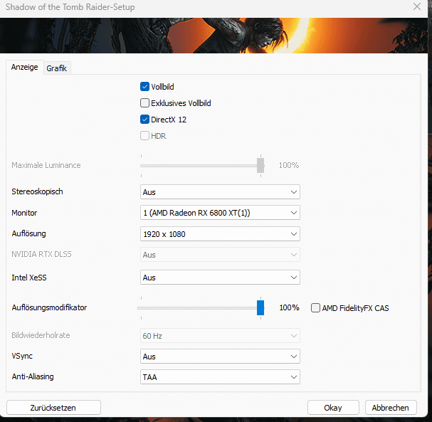Open the Monitor dropdown

[220, 213]
